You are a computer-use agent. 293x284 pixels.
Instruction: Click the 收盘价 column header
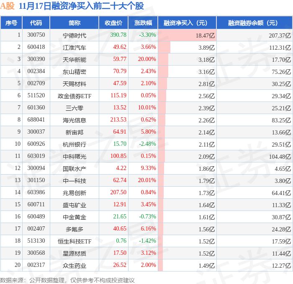(113, 23)
